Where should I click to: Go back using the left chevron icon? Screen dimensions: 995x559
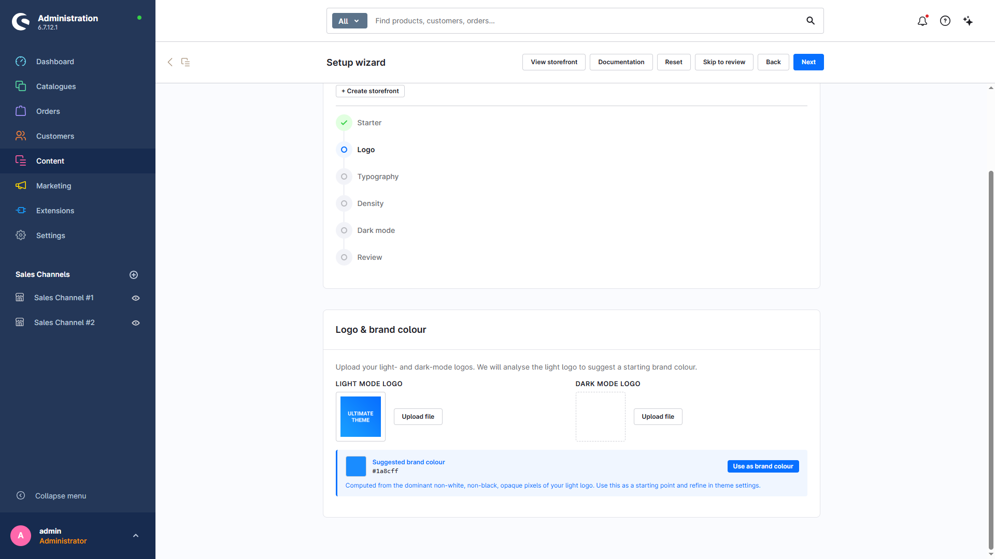[x=170, y=62]
